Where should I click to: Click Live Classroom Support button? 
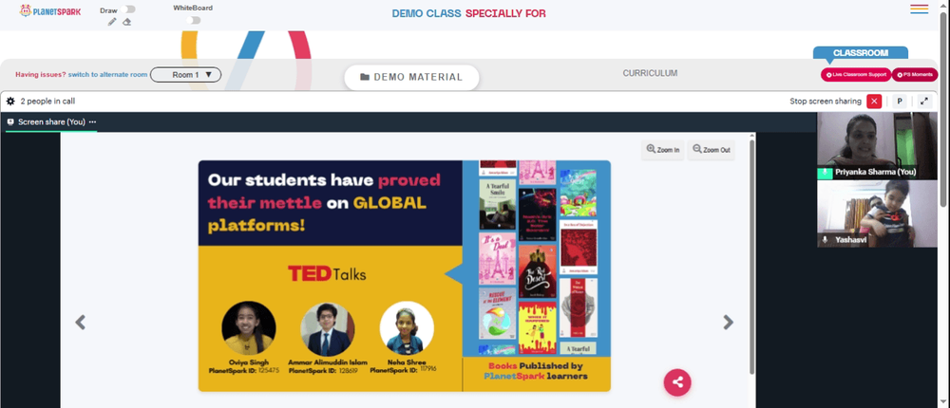856,74
